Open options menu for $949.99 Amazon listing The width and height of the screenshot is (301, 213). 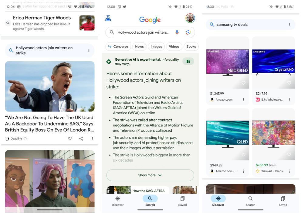tap(243, 171)
